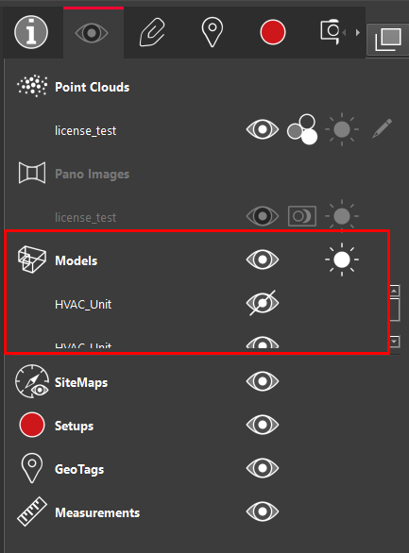Screen dimensions: 409x553
Task: Click the overlapping windows icon
Action: coord(388,40)
